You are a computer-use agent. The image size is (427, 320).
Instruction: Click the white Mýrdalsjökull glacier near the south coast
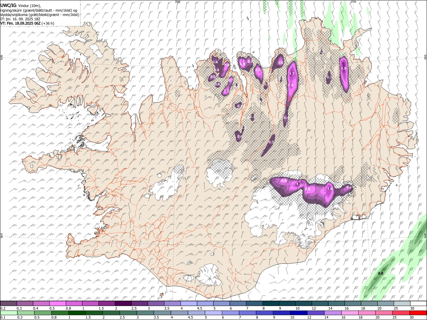tap(209, 275)
